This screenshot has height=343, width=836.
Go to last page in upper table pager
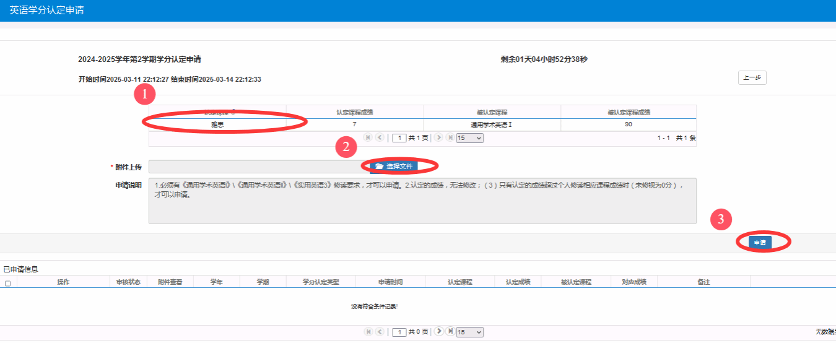[x=450, y=137]
